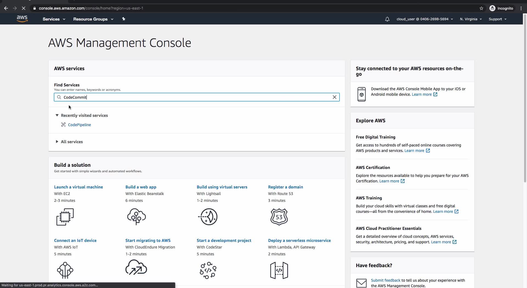Viewport: 527px width, 288px height.
Task: Open the CodePipeline recently visited link
Action: click(x=79, y=125)
